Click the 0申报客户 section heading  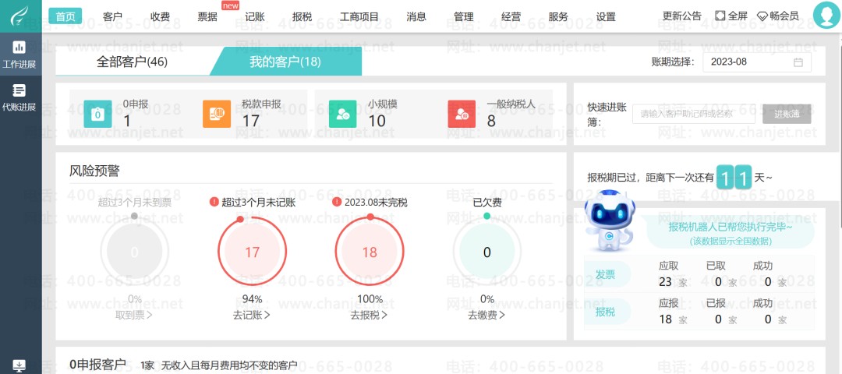coord(97,365)
